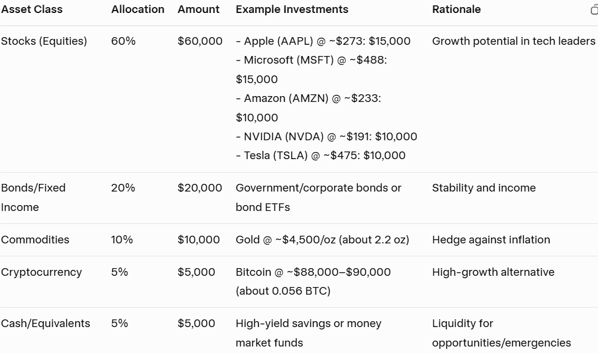Viewport: 598px width, 353px height.
Task: Click the Tesla (TSLA) investment line
Action: pos(321,156)
